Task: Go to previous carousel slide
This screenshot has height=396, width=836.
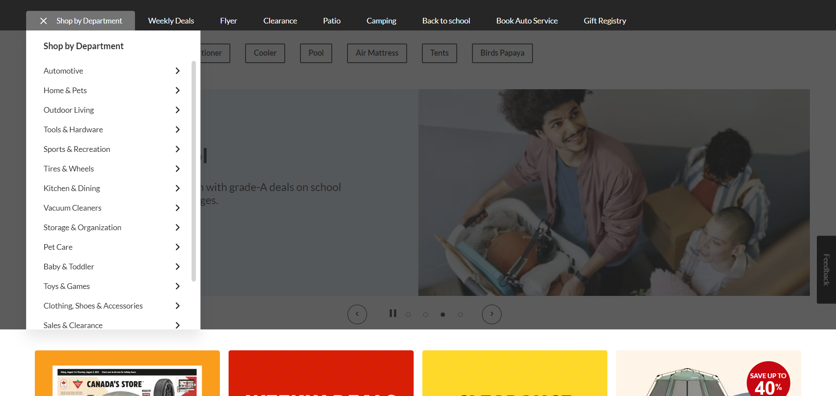Action: pyautogui.click(x=357, y=314)
